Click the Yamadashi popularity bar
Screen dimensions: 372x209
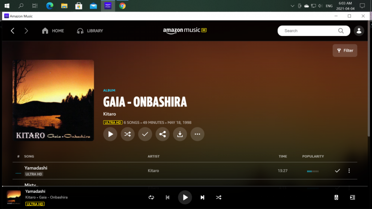pyautogui.click(x=313, y=171)
